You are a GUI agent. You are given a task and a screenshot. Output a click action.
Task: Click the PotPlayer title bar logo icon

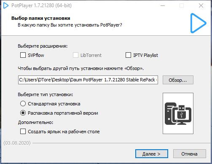6,5
